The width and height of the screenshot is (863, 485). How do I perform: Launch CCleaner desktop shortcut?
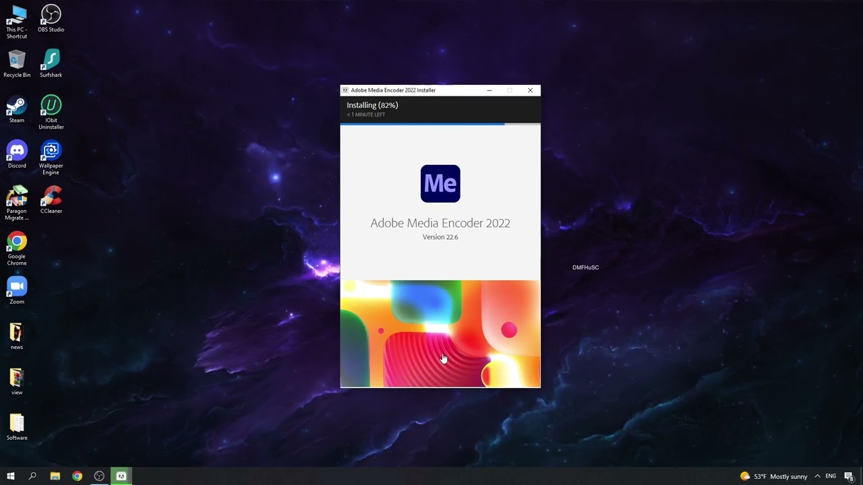(51, 199)
